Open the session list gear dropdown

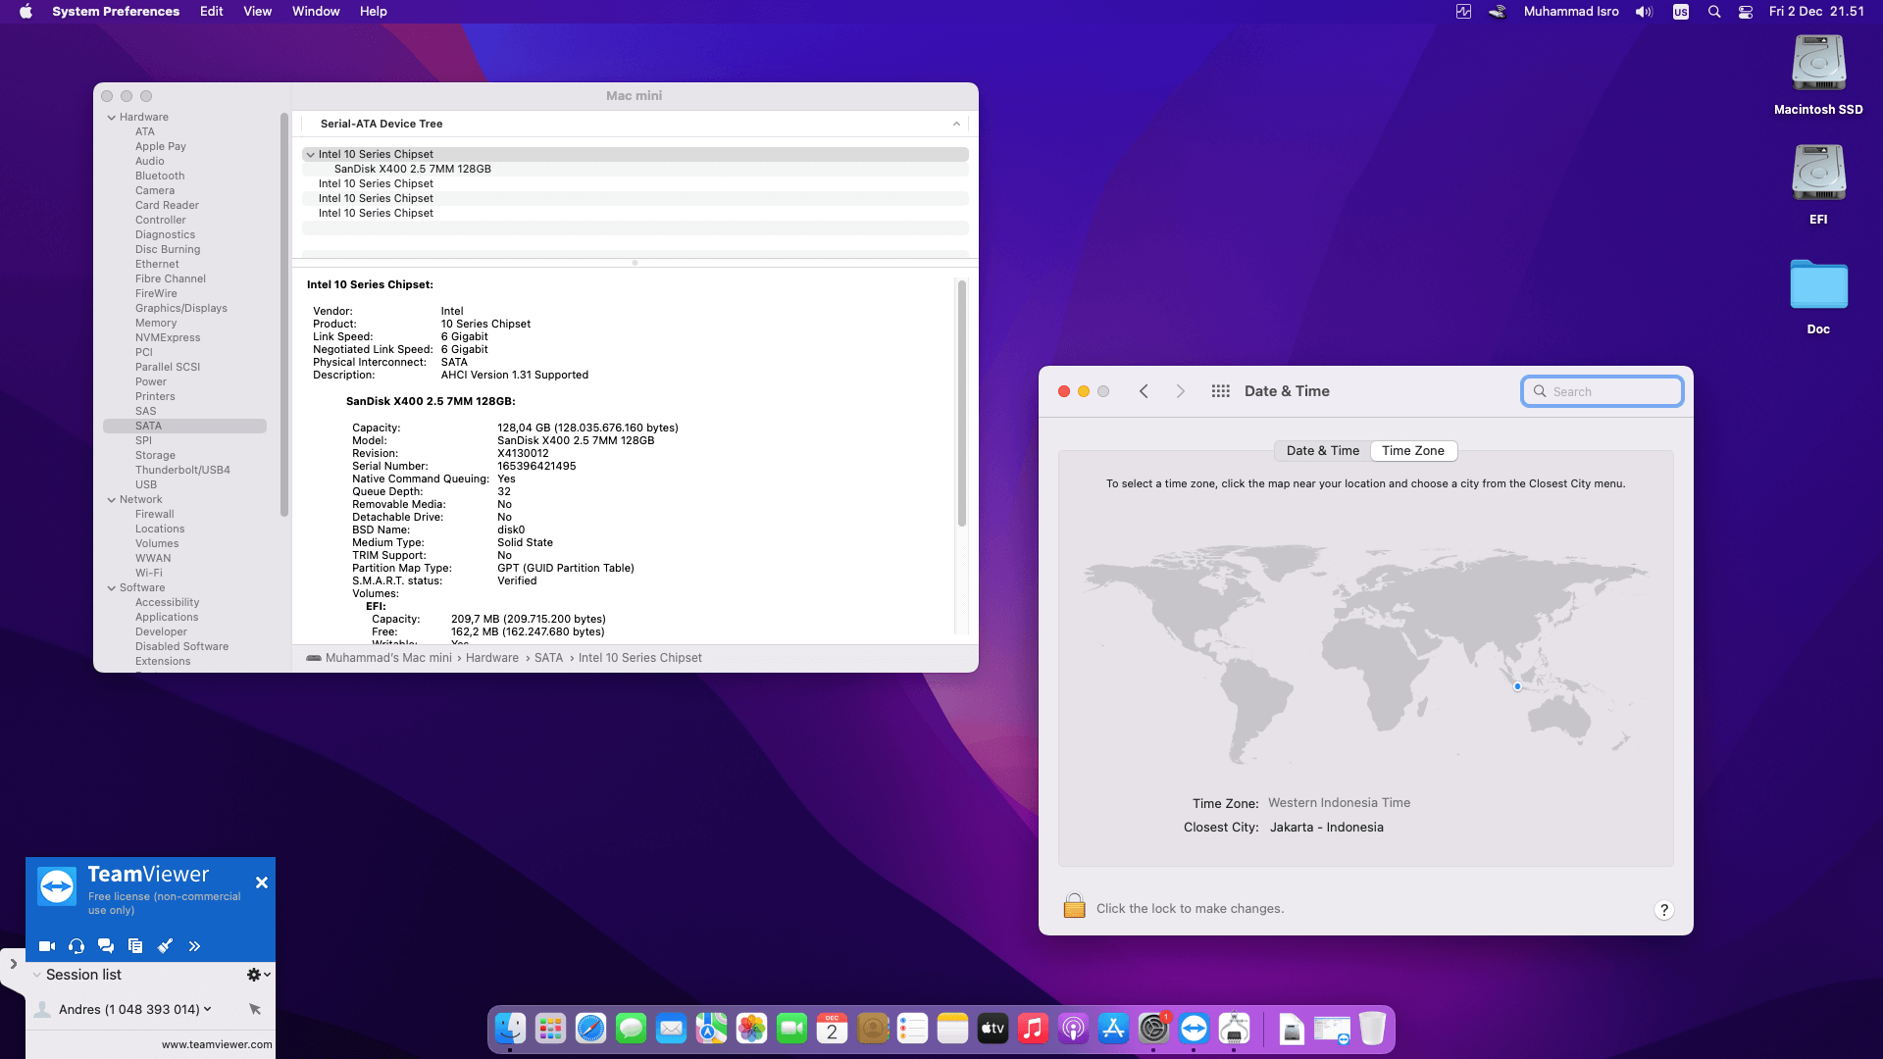click(x=258, y=975)
